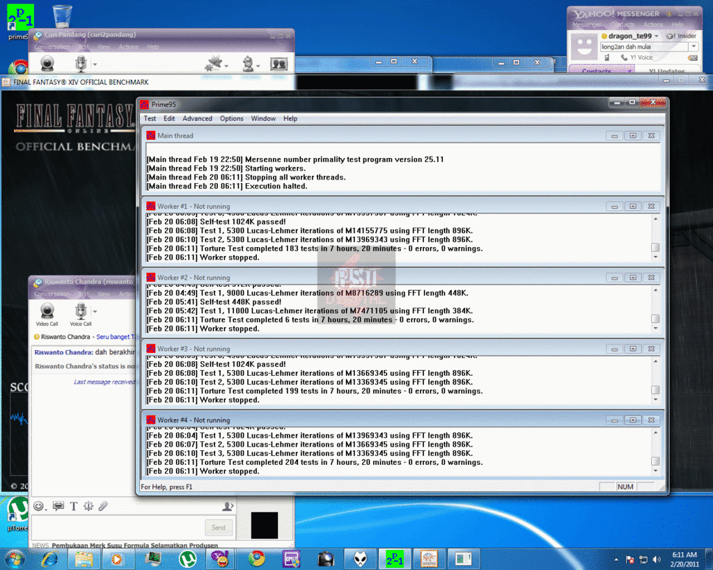The image size is (713, 570).
Task: Expand microphone options in Curi Pandang window
Action: [95, 65]
